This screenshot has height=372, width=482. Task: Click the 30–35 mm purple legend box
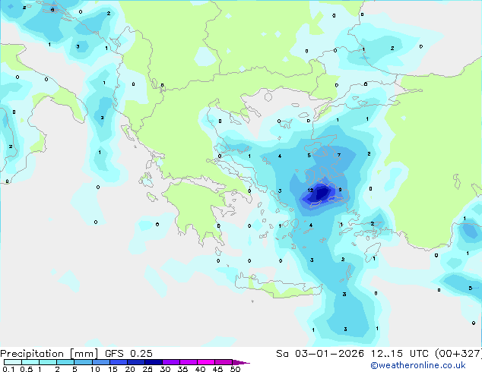click(171, 362)
